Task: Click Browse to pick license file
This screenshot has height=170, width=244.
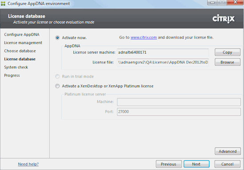Action: point(228,62)
